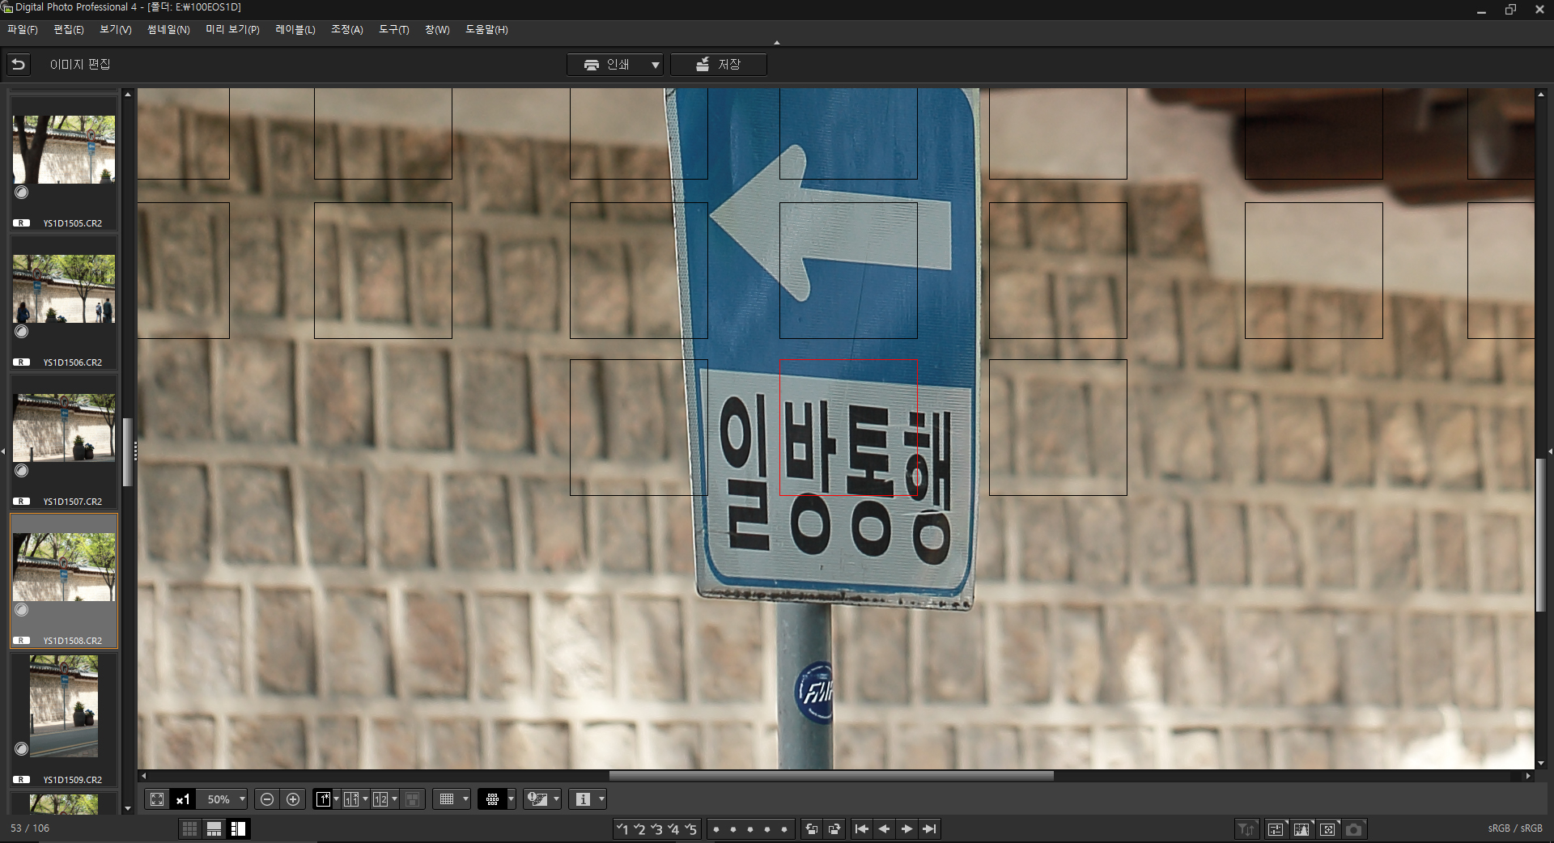Apply check mark 5
This screenshot has height=843, width=1554.
point(690,828)
